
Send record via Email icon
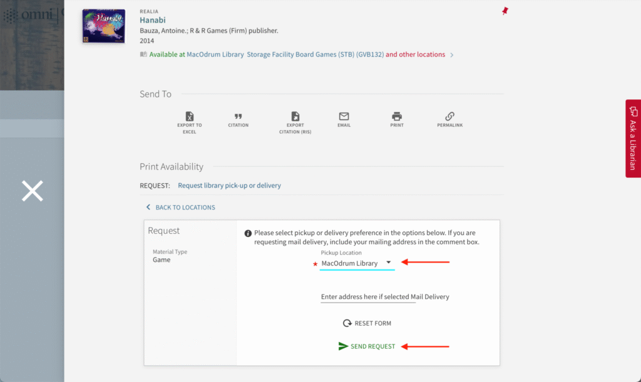(344, 117)
